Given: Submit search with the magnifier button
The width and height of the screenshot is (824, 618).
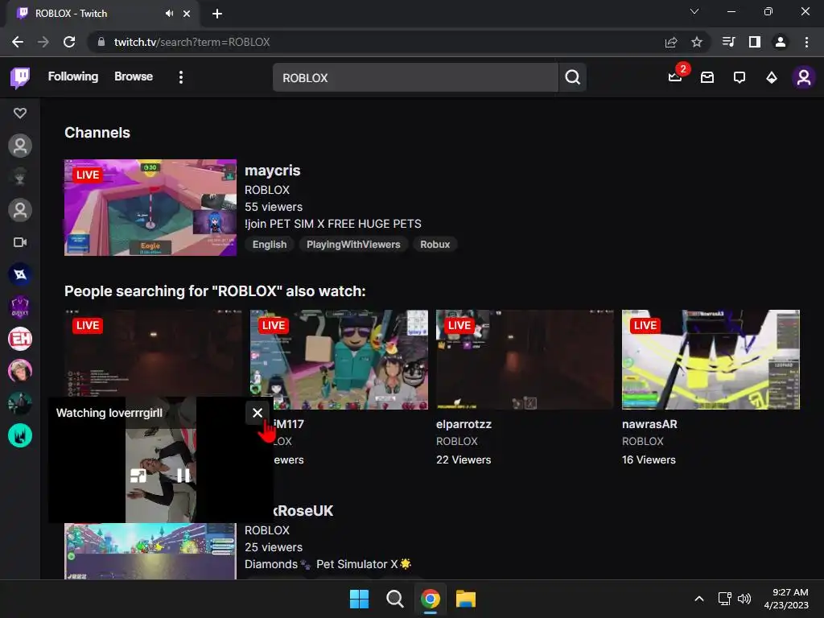Looking at the screenshot, I should [572, 78].
